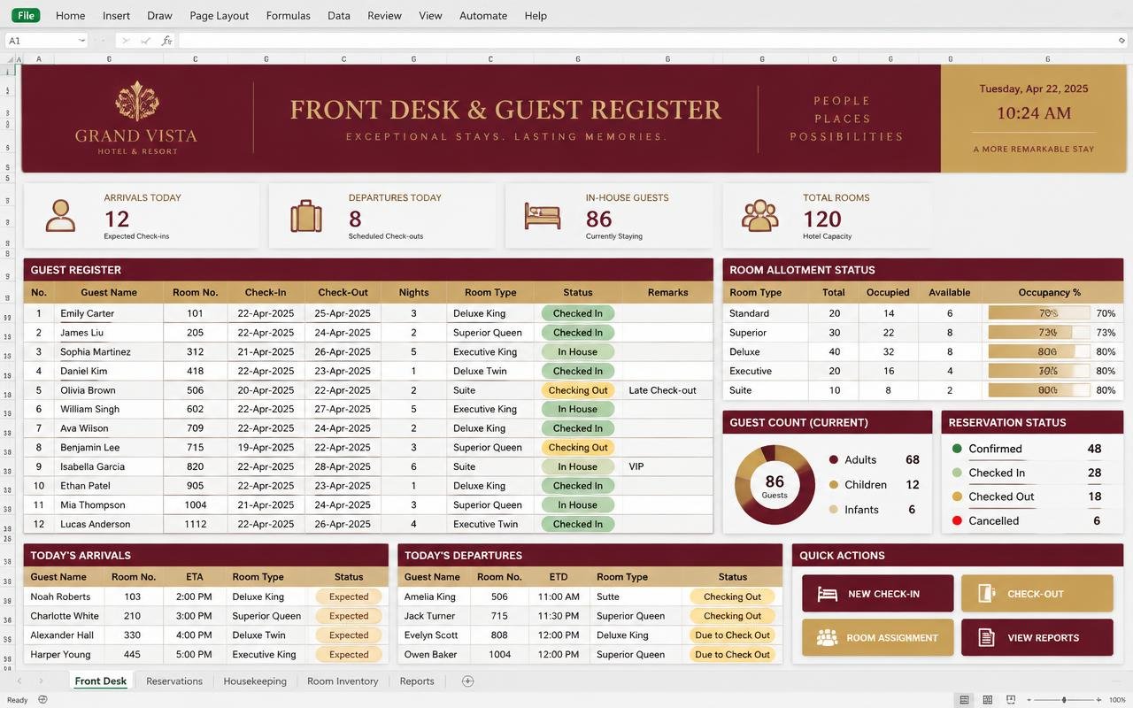
Task: Click the NEW CHECK-IN button
Action: pos(878,594)
